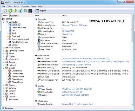
Task: Click the Report toolbar button
Action: click(40, 11)
